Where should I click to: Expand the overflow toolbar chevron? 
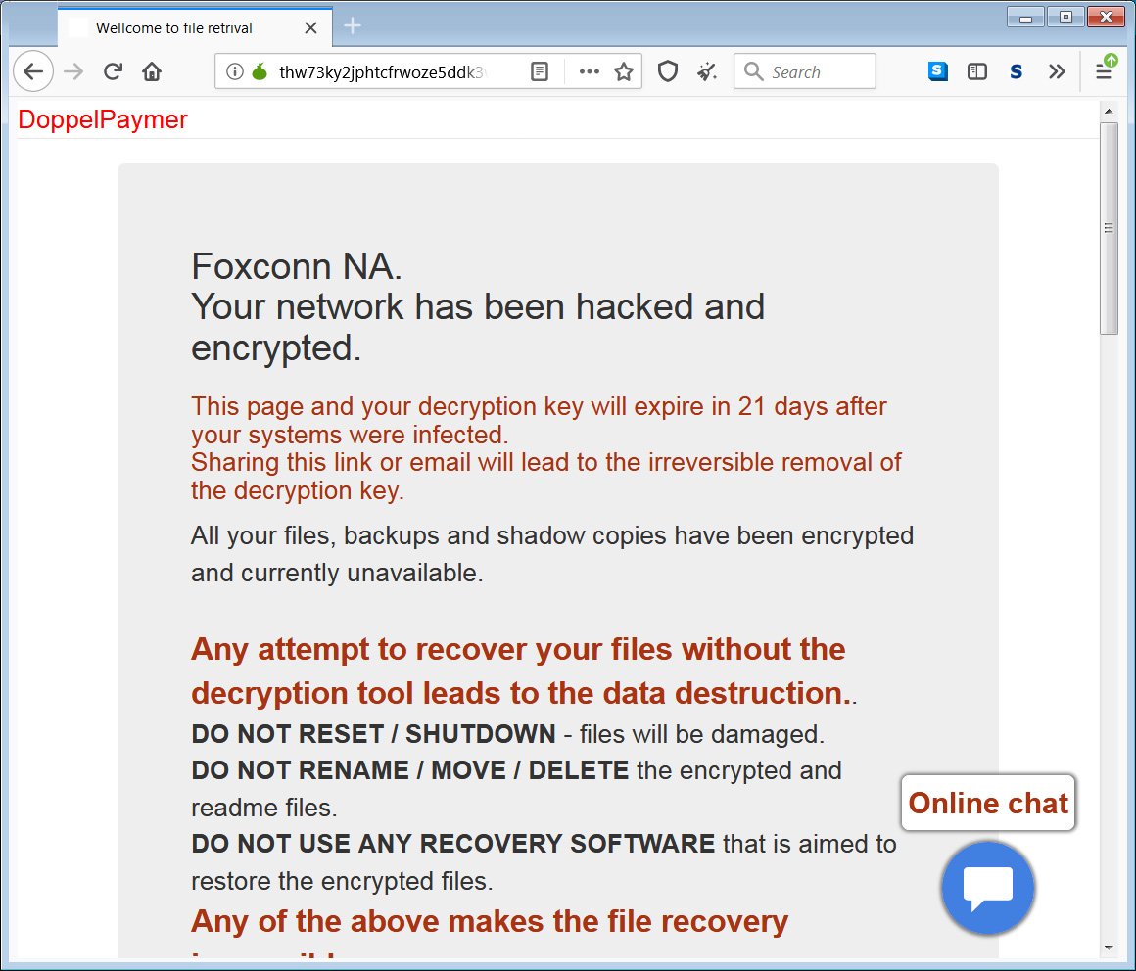pyautogui.click(x=1056, y=70)
